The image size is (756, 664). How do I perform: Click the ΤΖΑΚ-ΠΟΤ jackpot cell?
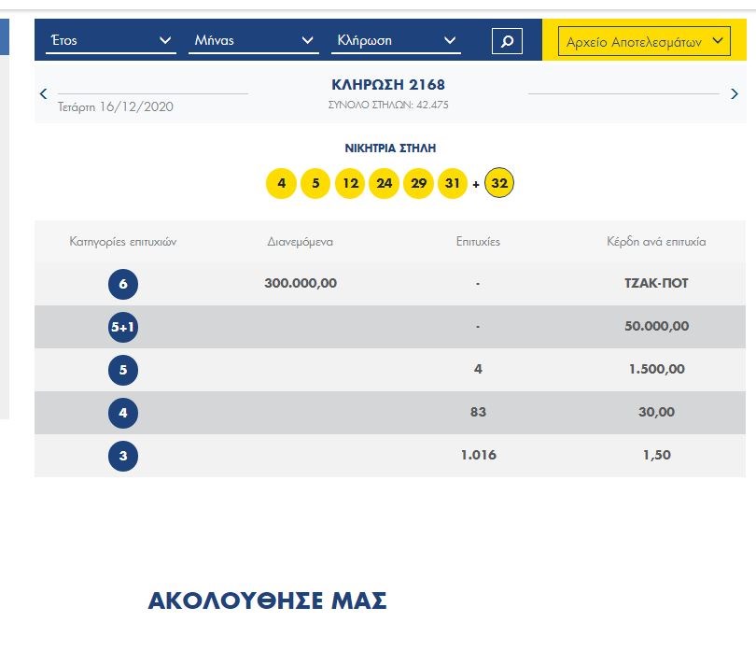coord(656,283)
